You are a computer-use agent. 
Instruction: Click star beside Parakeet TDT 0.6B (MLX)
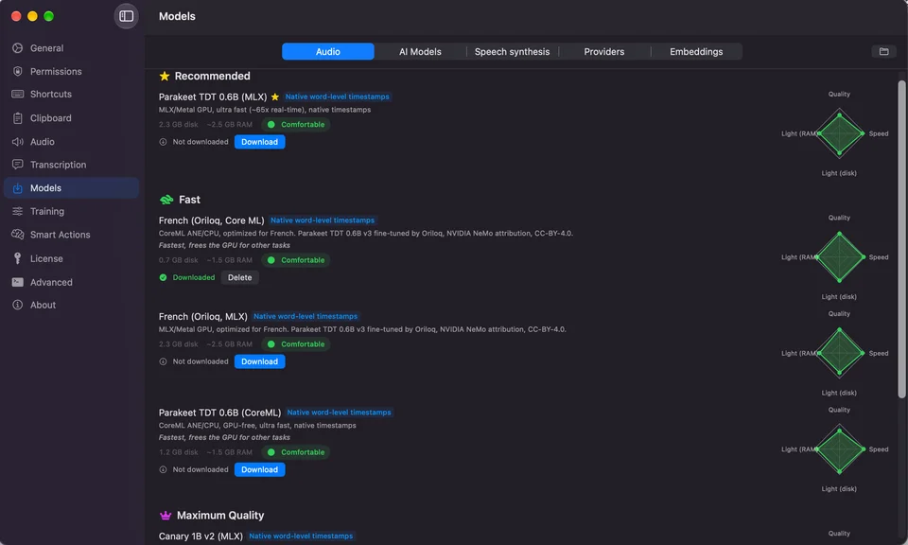pyautogui.click(x=275, y=97)
